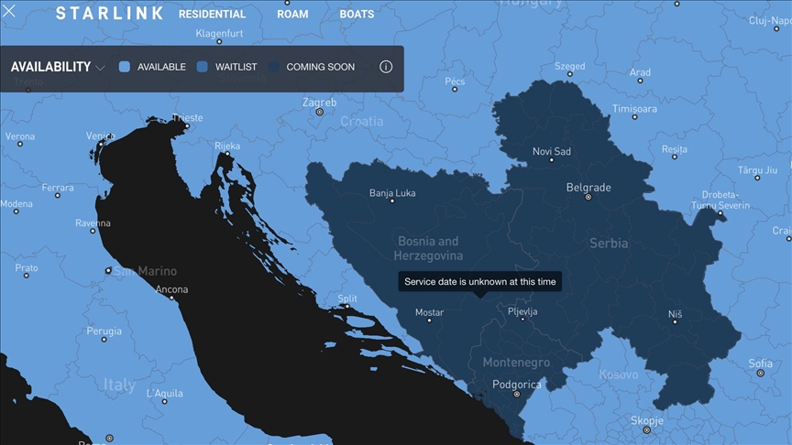Image resolution: width=792 pixels, height=445 pixels.
Task: Click Klagenfurt city marker
Action: click(x=219, y=42)
